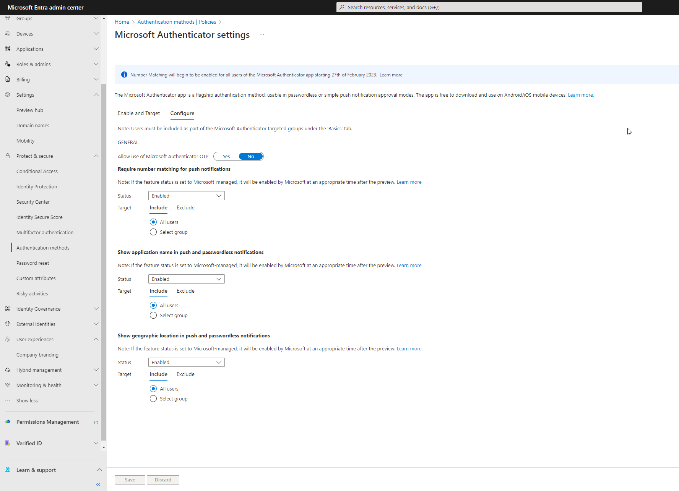Switch to Enable and Target tab

[x=139, y=113]
